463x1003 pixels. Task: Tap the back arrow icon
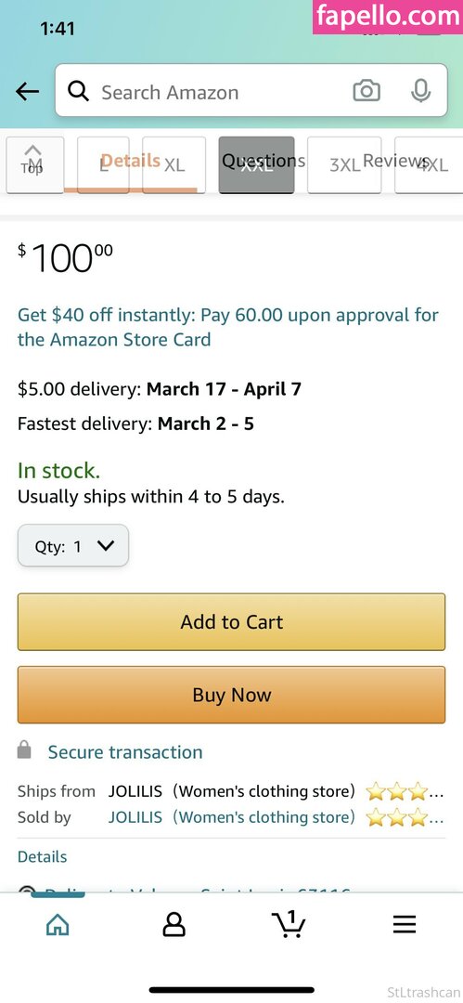tap(28, 92)
